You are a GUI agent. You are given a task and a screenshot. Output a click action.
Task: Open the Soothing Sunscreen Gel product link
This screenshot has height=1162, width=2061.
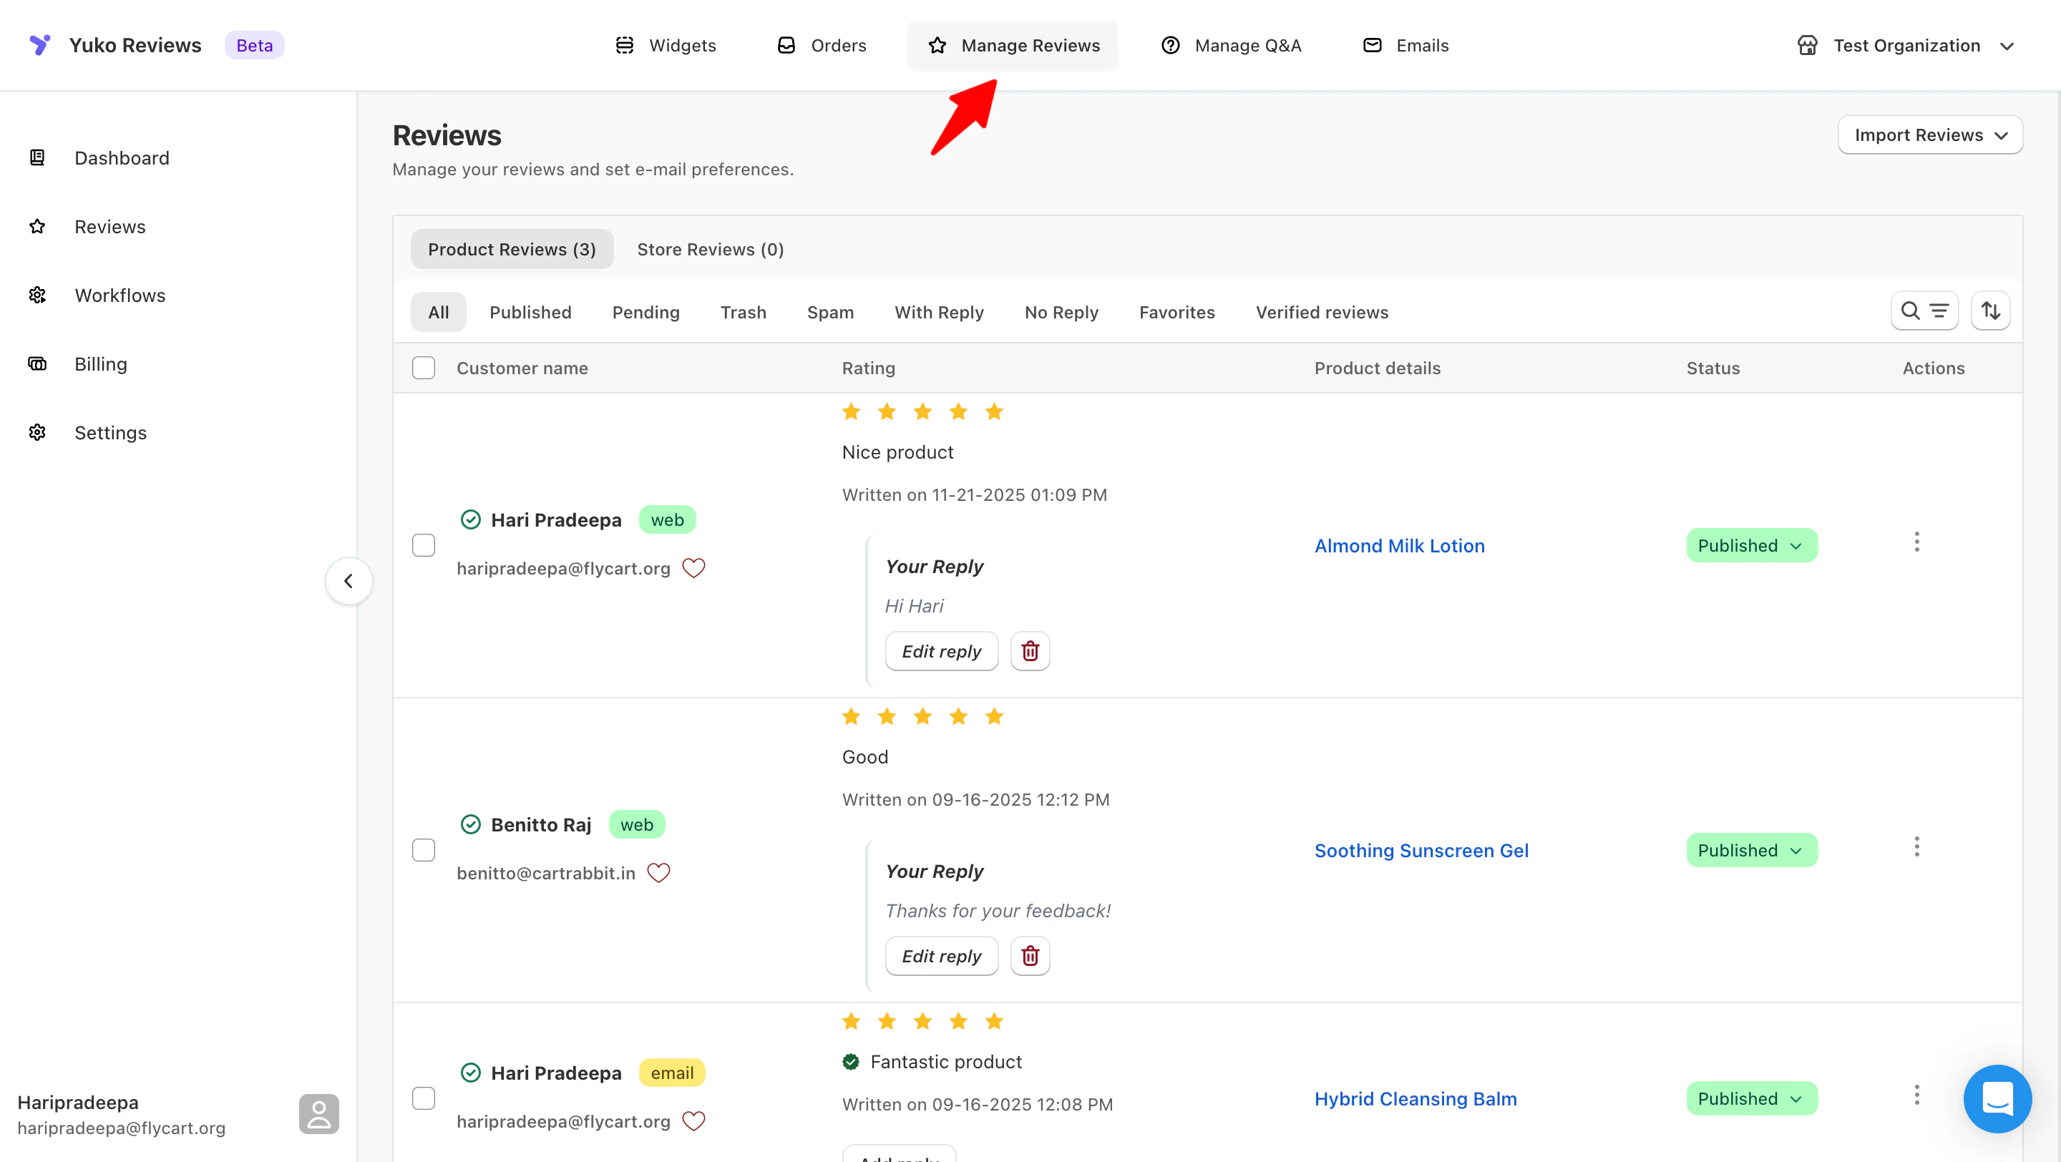coord(1421,850)
